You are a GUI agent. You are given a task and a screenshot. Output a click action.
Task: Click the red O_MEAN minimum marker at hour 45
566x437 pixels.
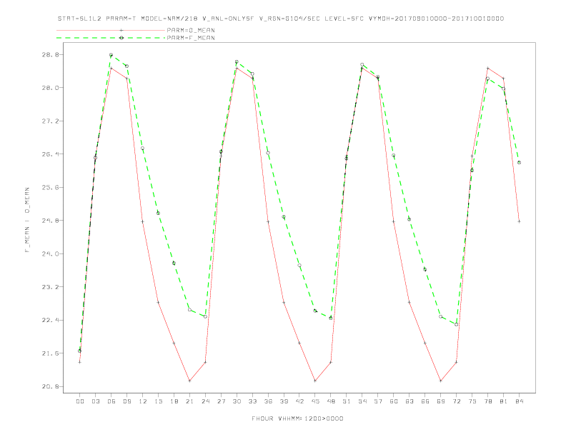315,381
